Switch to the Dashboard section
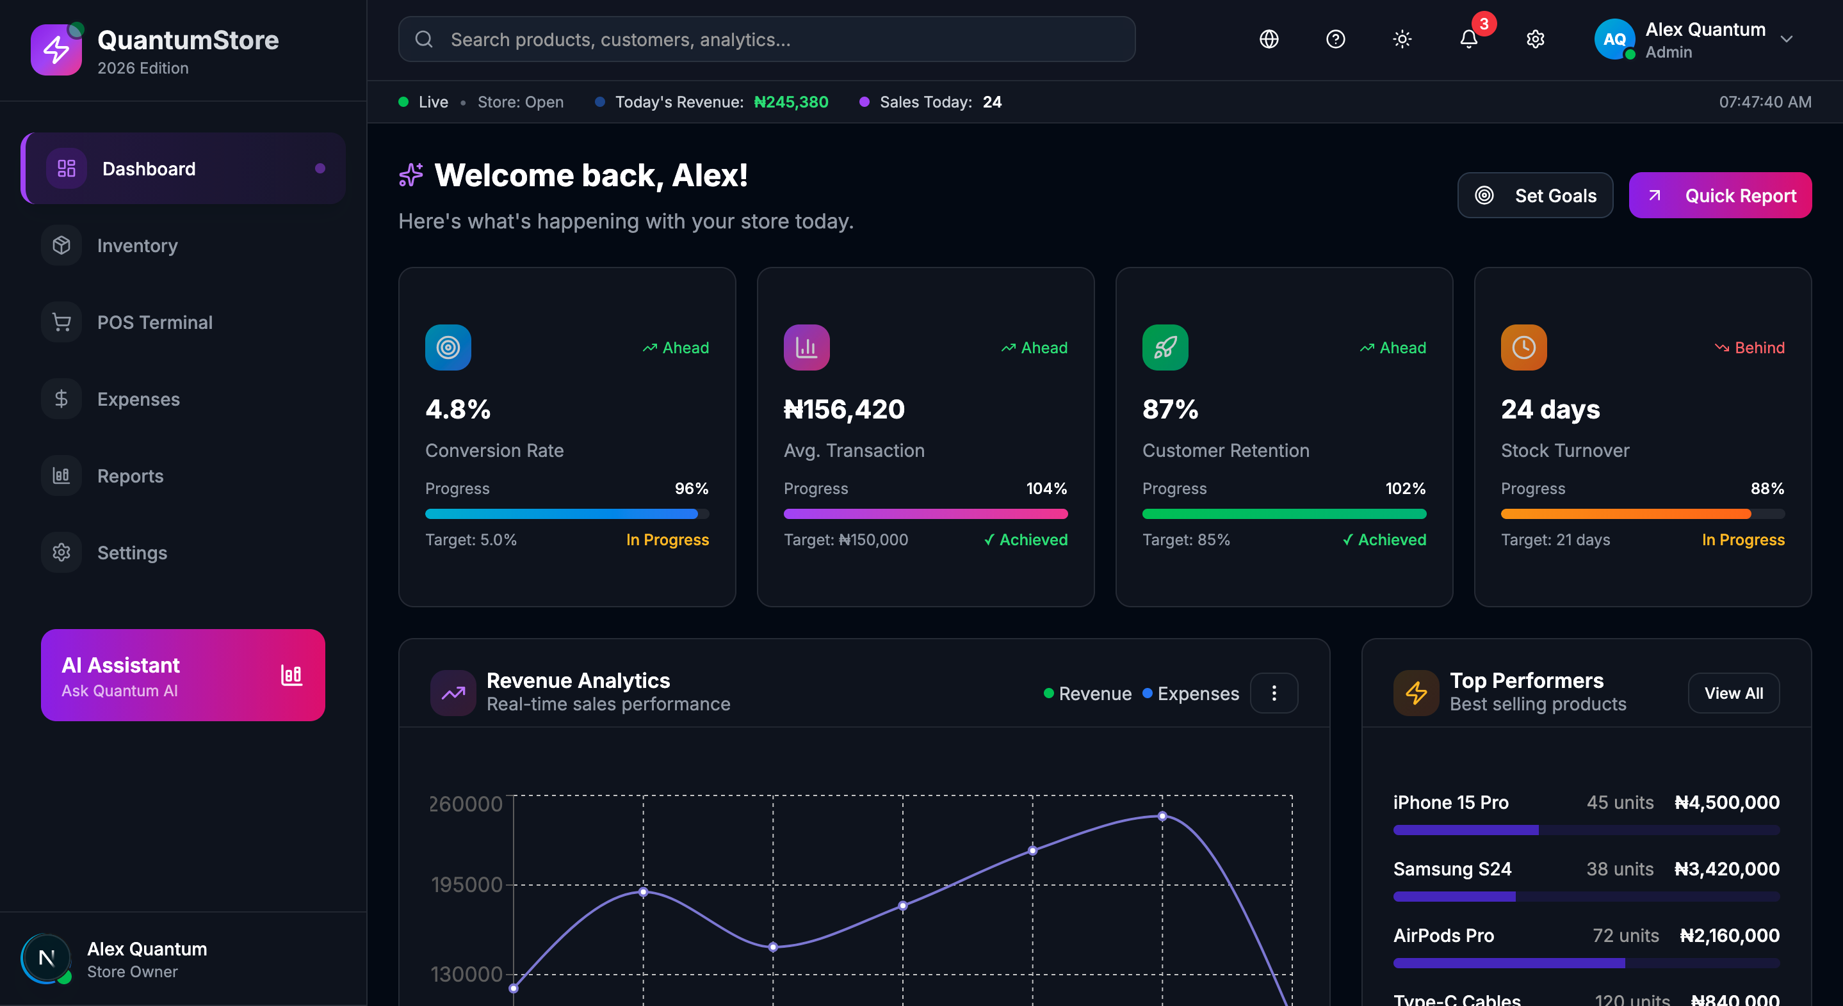Viewport: 1843px width, 1006px height. point(149,169)
